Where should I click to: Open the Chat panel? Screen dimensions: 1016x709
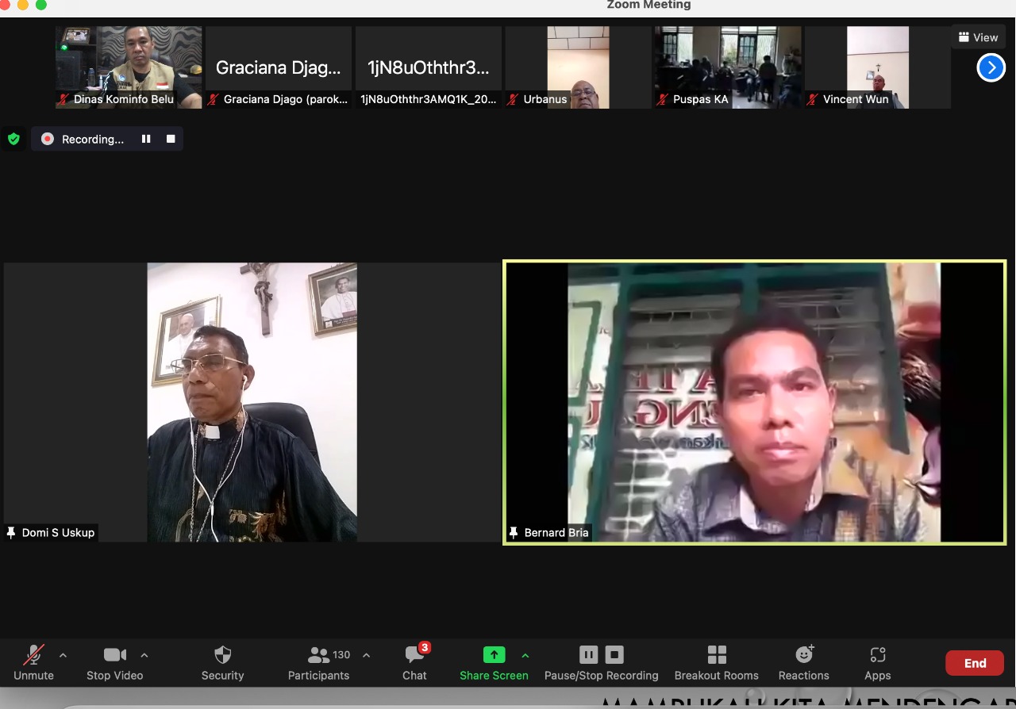click(414, 662)
